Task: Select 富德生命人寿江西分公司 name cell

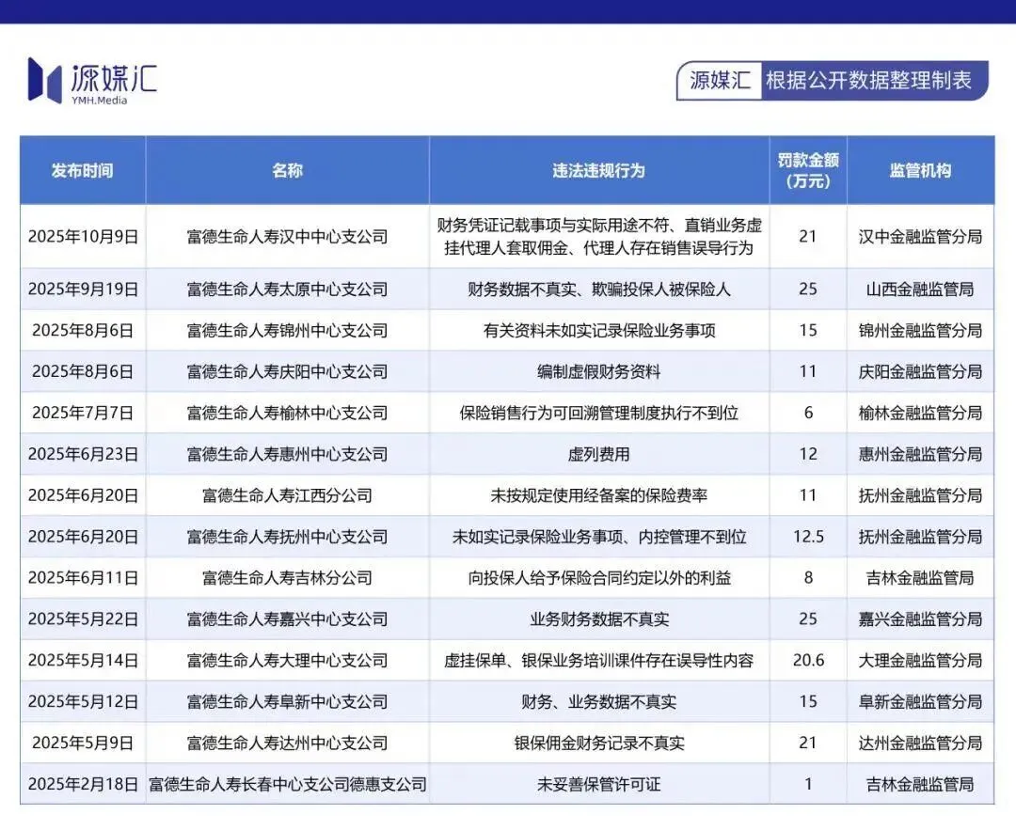Action: click(288, 495)
